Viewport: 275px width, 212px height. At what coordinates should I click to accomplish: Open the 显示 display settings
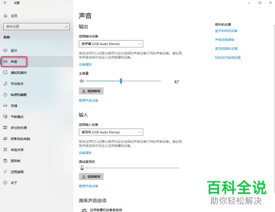coord(37,51)
